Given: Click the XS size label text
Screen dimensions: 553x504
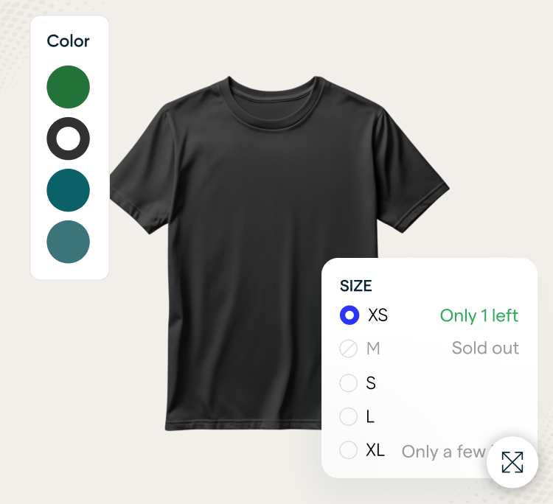Looking at the screenshot, I should point(378,315).
